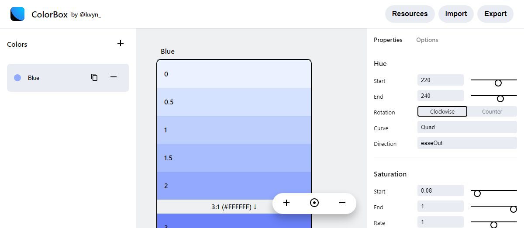
Task: Set hue rotation to Counter
Action: coord(492,111)
